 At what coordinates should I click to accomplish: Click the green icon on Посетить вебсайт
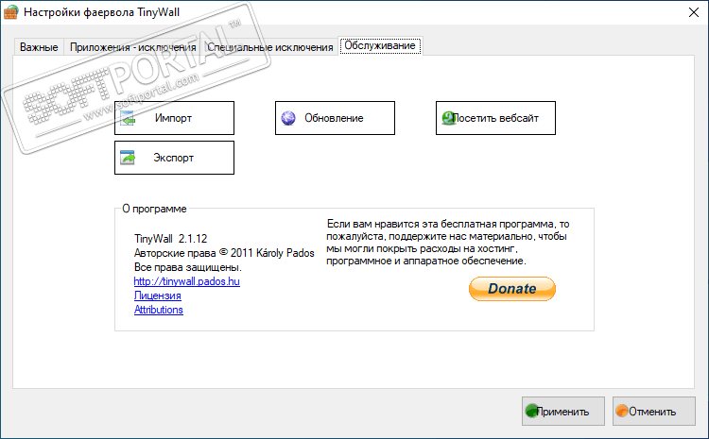click(x=448, y=118)
